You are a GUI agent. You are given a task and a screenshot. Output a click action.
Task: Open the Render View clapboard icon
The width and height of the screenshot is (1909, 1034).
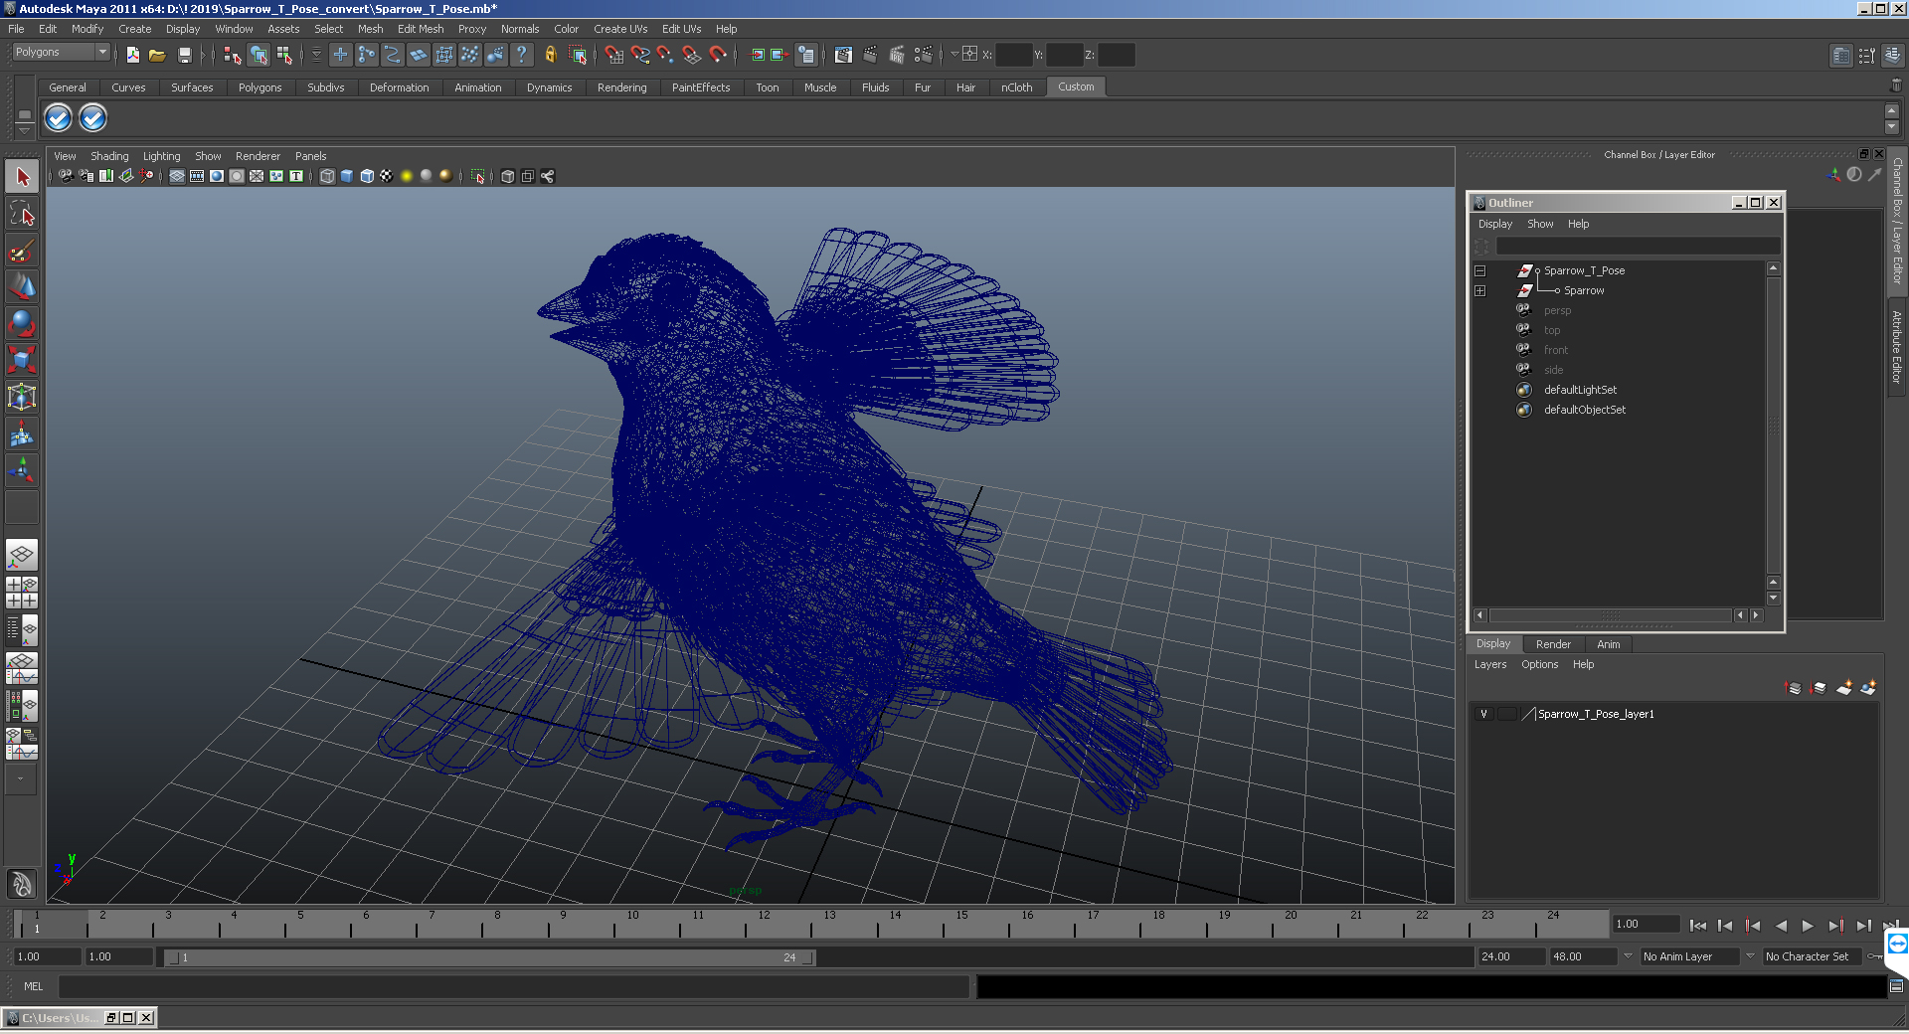[x=843, y=55]
